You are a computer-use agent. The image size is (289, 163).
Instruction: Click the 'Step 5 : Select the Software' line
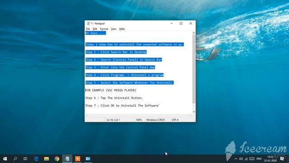click(x=130, y=82)
